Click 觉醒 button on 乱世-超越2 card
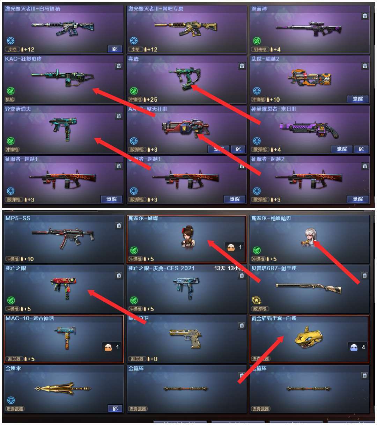This screenshot has height=425, width=377. point(357,99)
